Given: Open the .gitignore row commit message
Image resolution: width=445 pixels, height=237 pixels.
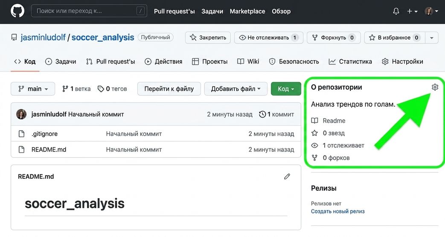Looking at the screenshot, I should 134,134.
